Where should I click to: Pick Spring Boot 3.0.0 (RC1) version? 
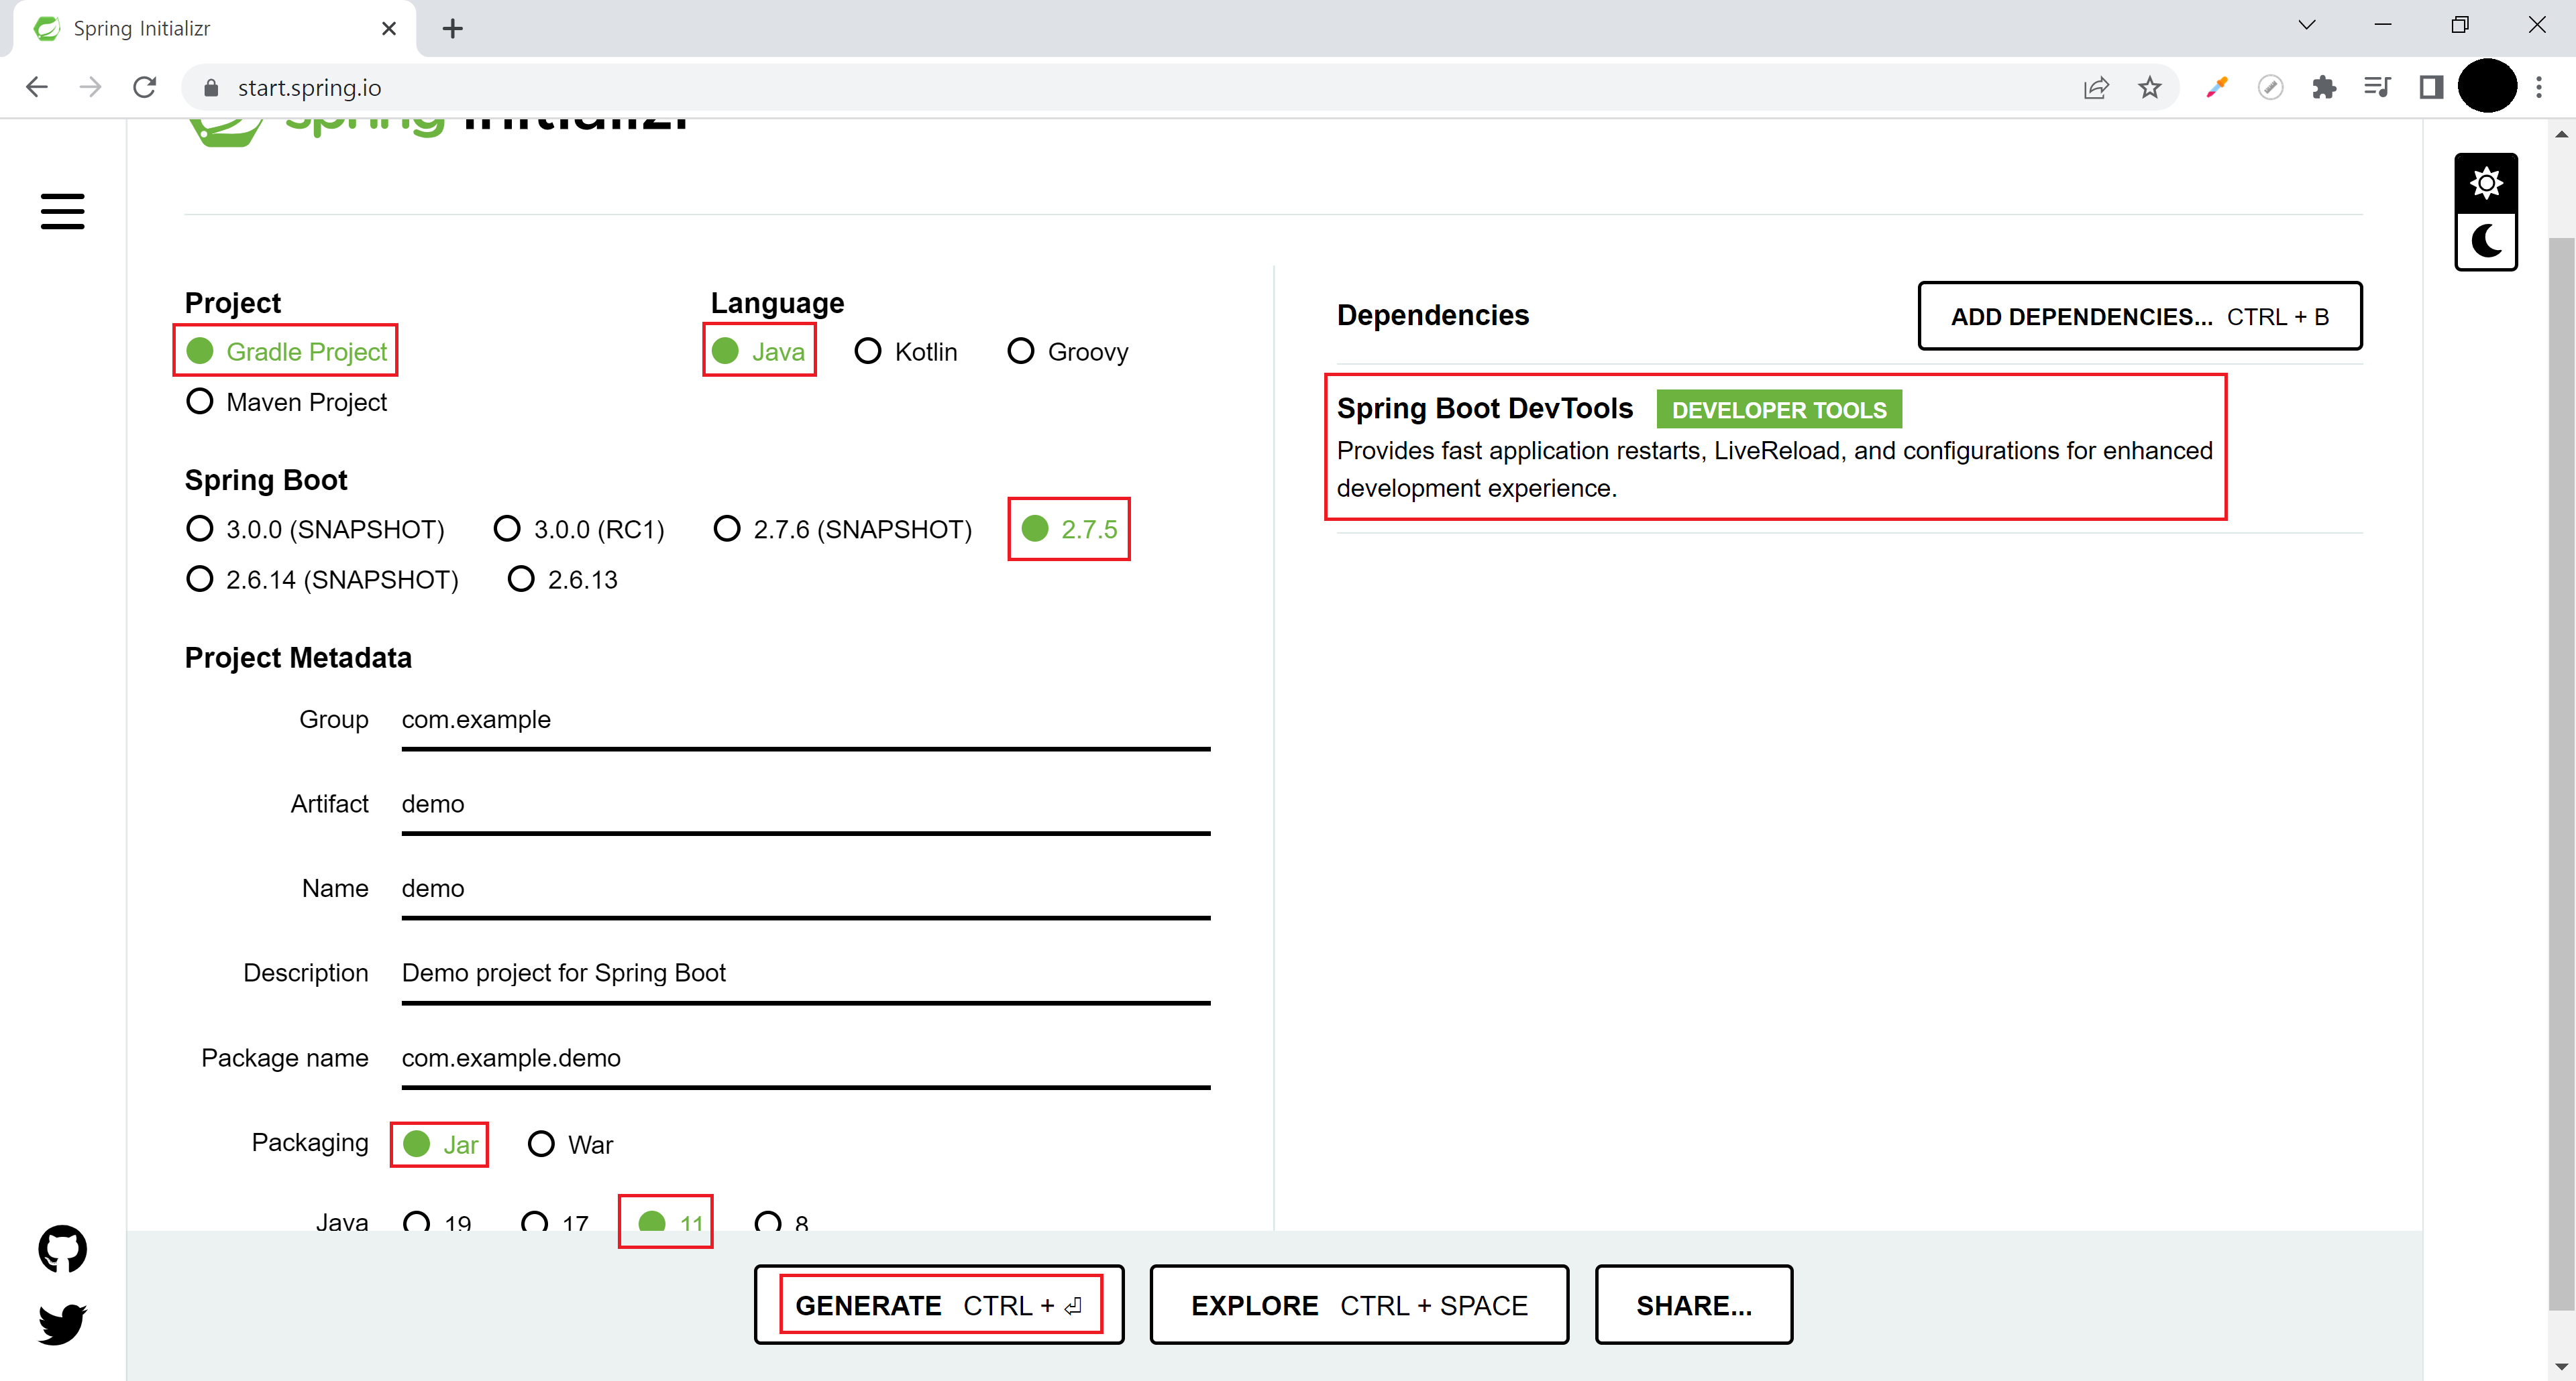point(507,529)
